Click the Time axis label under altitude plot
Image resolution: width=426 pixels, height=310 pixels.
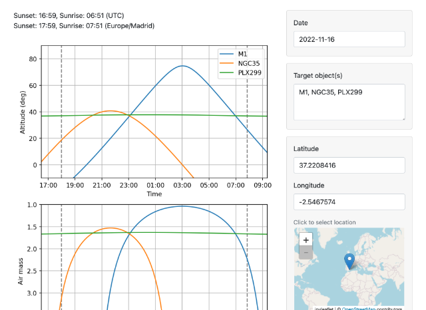tap(154, 194)
